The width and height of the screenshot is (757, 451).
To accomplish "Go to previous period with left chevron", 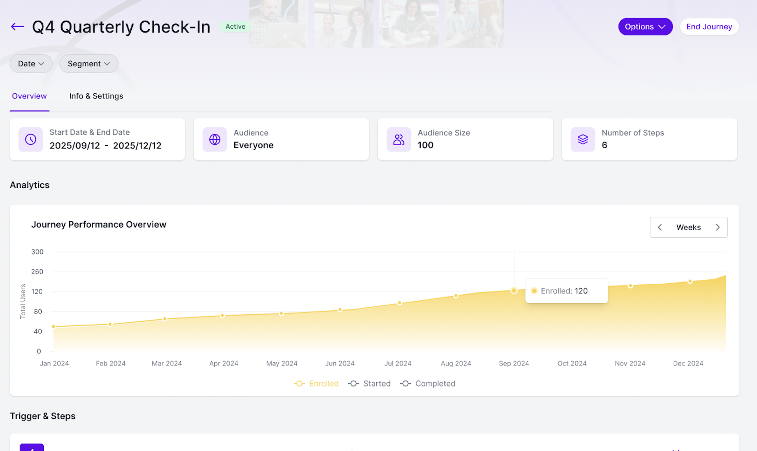I will pyautogui.click(x=660, y=227).
